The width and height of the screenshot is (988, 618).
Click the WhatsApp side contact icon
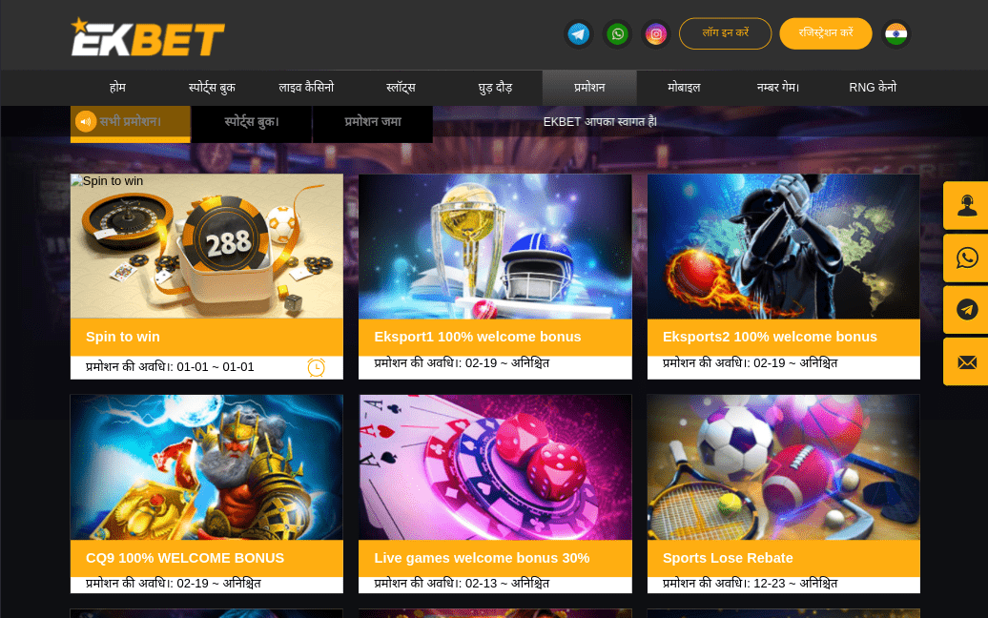click(x=967, y=257)
